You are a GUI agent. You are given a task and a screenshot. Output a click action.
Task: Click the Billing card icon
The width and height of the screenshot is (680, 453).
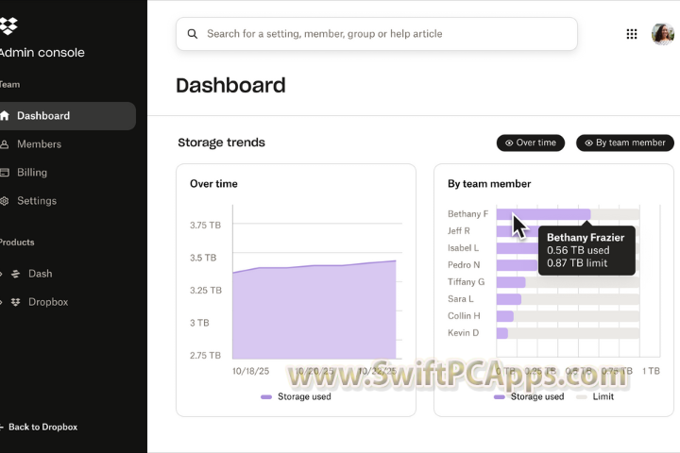click(5, 173)
